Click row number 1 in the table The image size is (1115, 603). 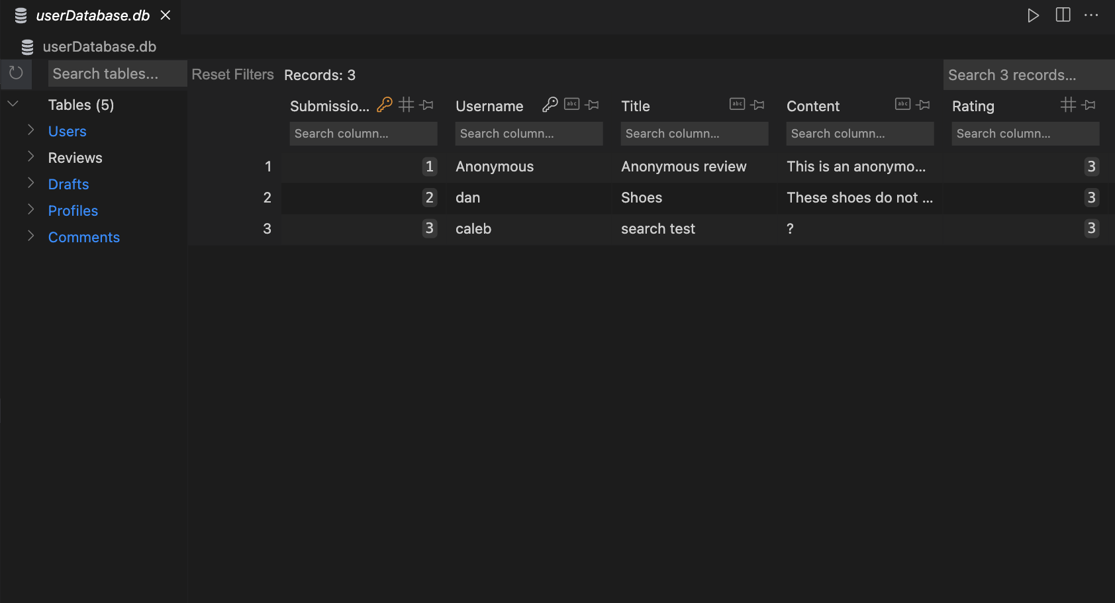(268, 167)
